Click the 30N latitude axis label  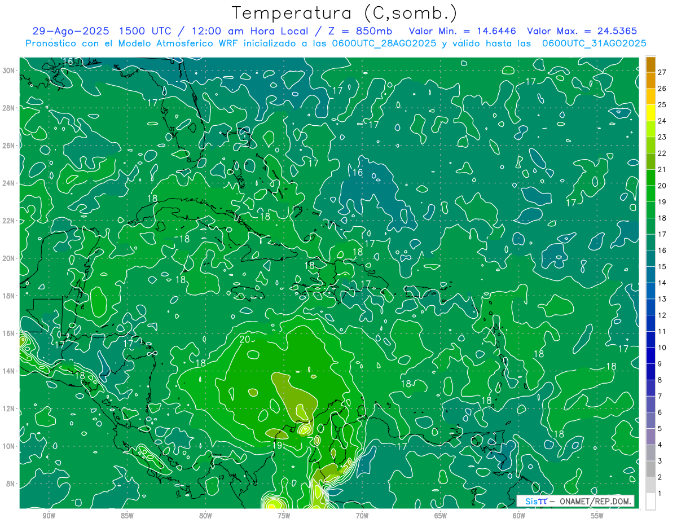click(x=10, y=70)
